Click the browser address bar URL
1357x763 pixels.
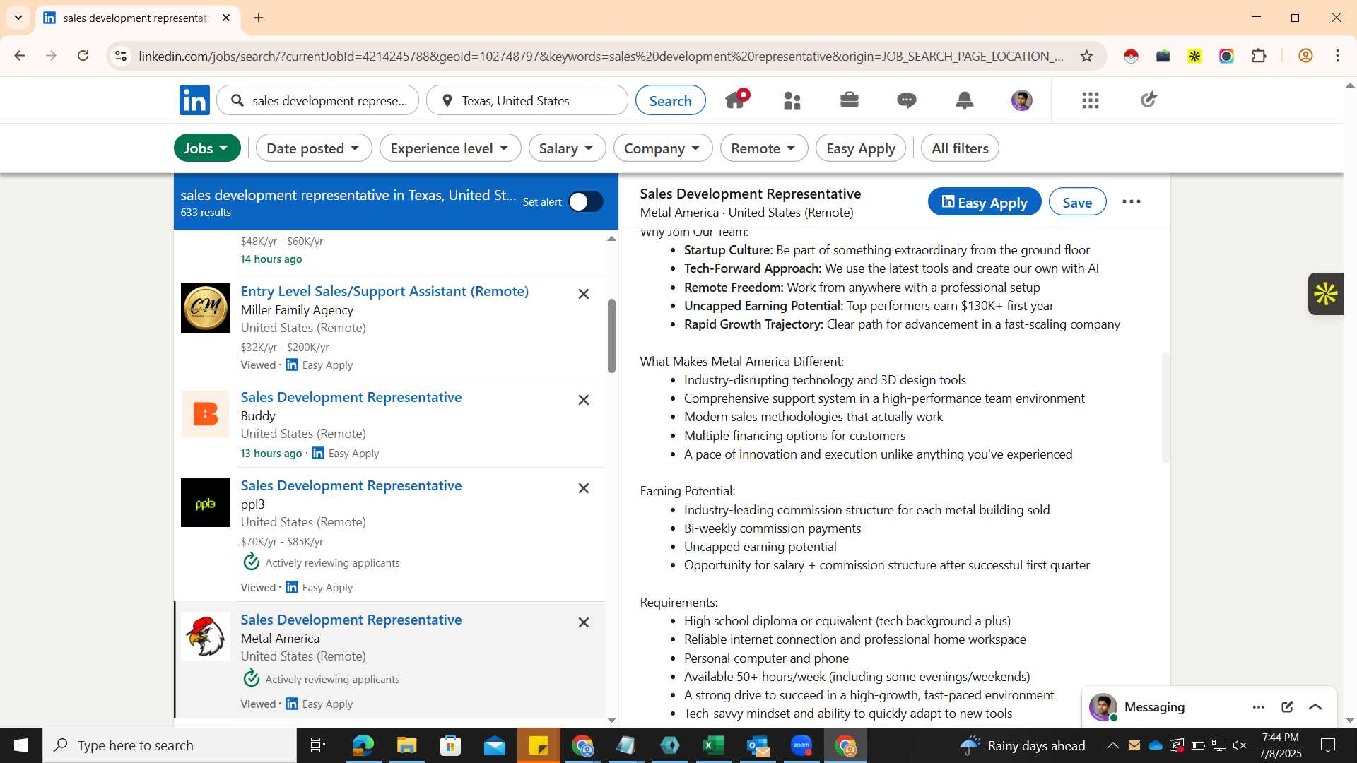coord(601,56)
